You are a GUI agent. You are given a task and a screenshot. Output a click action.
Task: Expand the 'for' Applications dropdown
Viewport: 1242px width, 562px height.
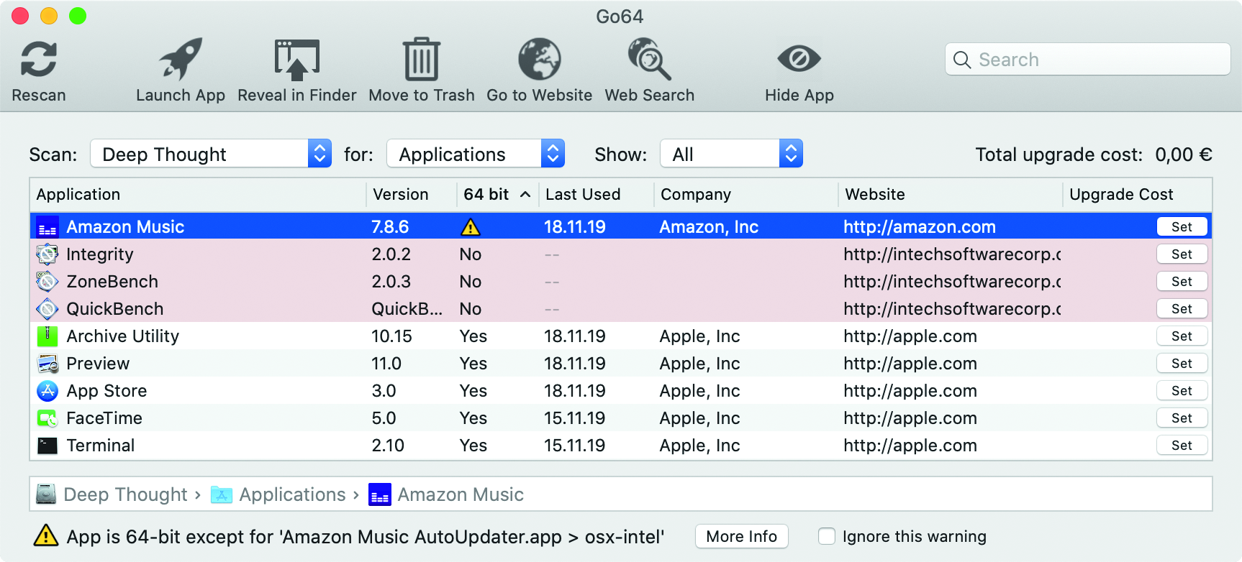[x=475, y=154]
